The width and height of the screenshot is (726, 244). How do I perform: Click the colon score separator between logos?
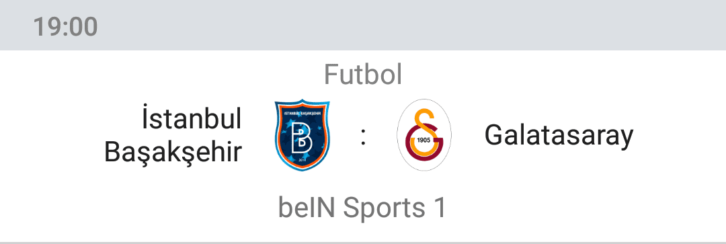(363, 137)
